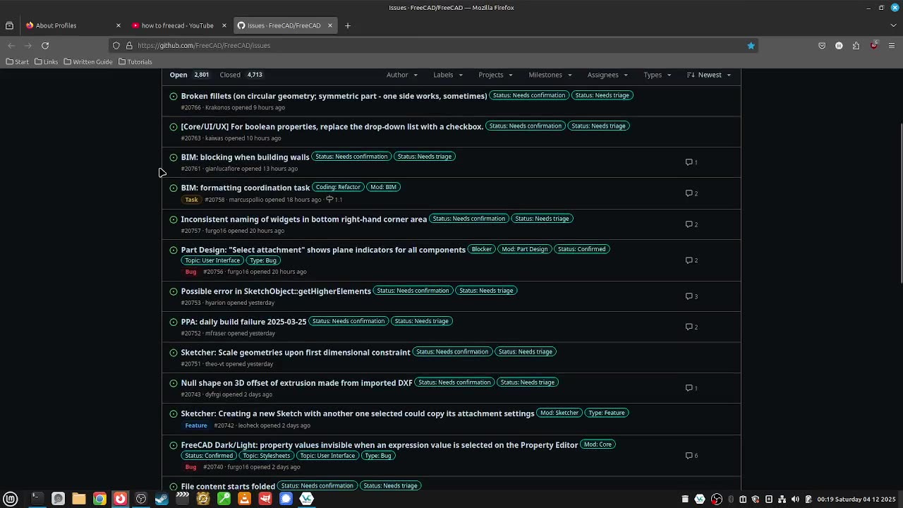903x508 pixels.
Task: Launch VLC media player from taskbar
Action: 244,499
